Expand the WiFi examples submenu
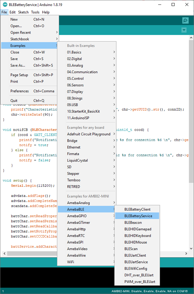Image resolution: width=194 pixels, height=294 pixels. [x=70, y=262]
